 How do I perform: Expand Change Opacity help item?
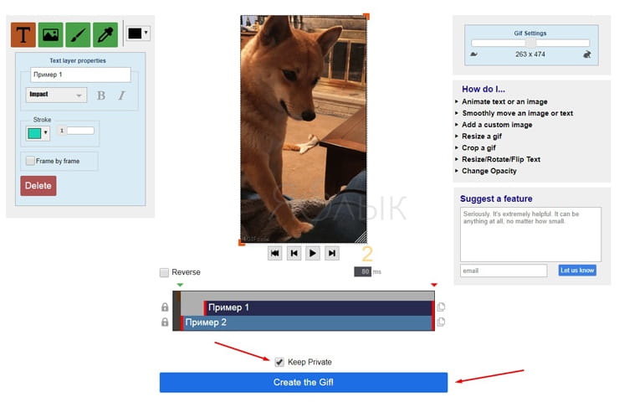pyautogui.click(x=489, y=171)
